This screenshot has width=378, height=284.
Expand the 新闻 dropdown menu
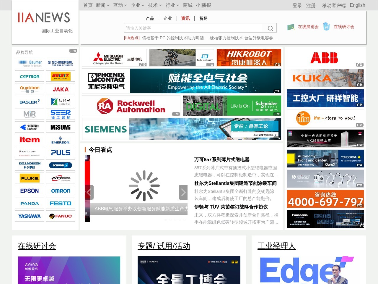pyautogui.click(x=102, y=5)
